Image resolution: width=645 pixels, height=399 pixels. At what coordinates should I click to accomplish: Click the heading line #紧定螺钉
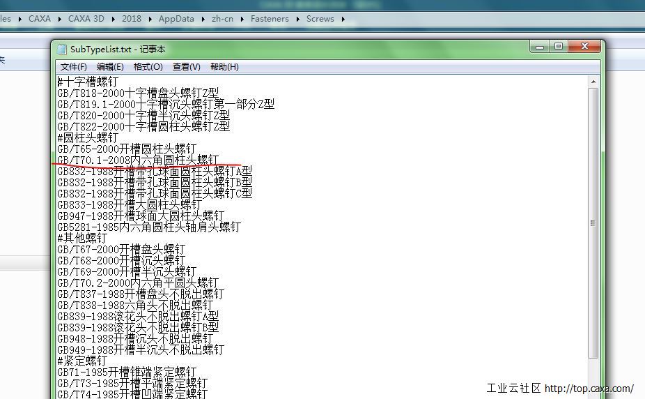[x=82, y=361]
